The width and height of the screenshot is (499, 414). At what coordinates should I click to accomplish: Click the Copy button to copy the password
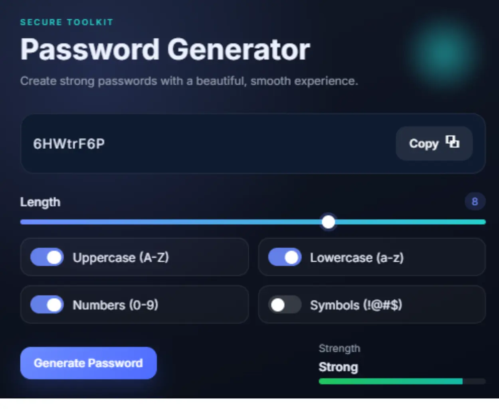(x=434, y=143)
